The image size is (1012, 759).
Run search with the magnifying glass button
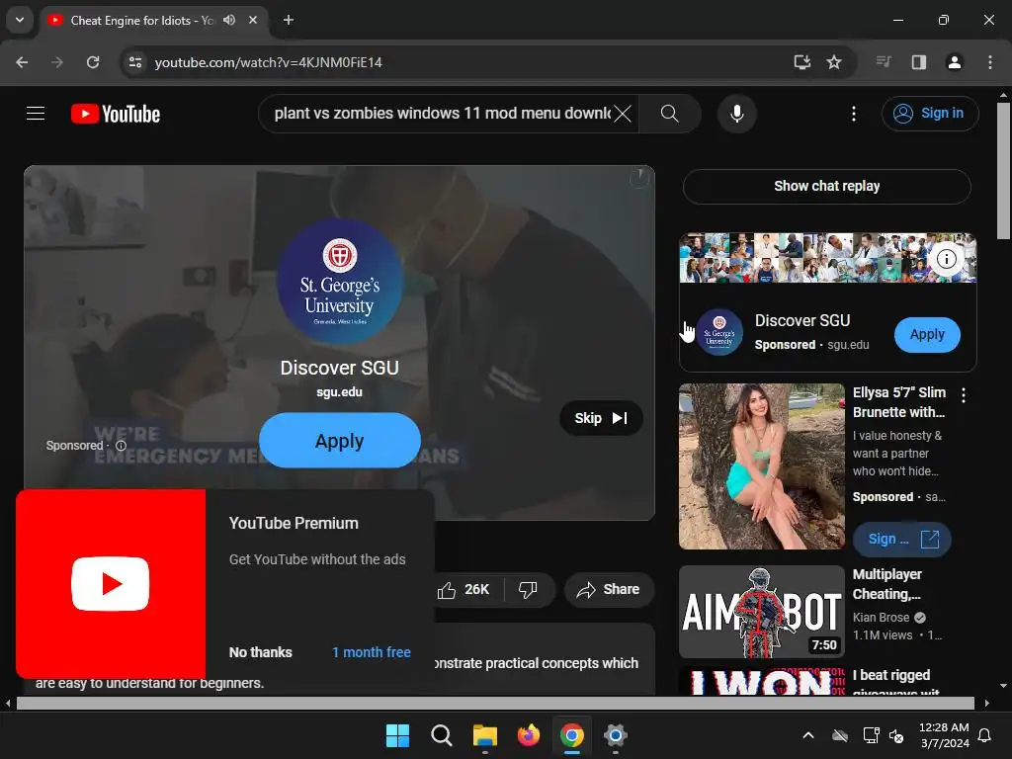[x=669, y=115]
